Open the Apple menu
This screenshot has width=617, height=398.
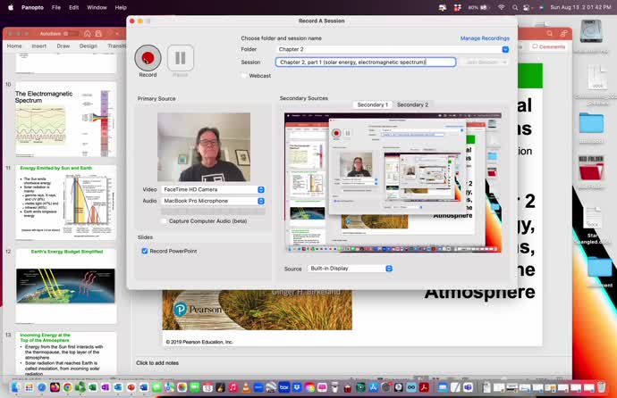[x=10, y=7]
